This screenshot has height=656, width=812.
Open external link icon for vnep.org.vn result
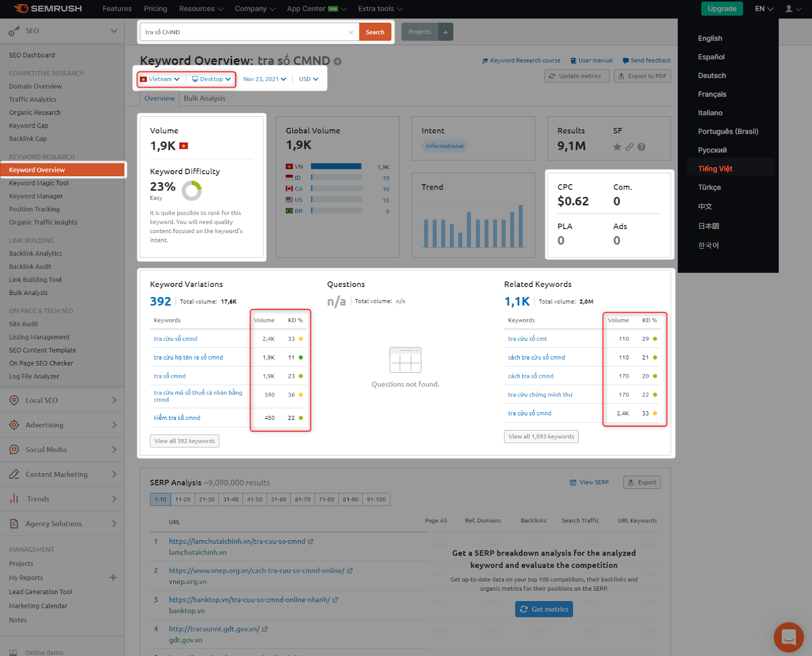pos(350,571)
